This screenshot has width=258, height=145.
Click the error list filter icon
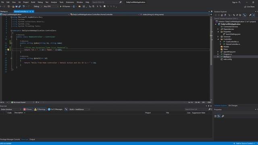66,109
